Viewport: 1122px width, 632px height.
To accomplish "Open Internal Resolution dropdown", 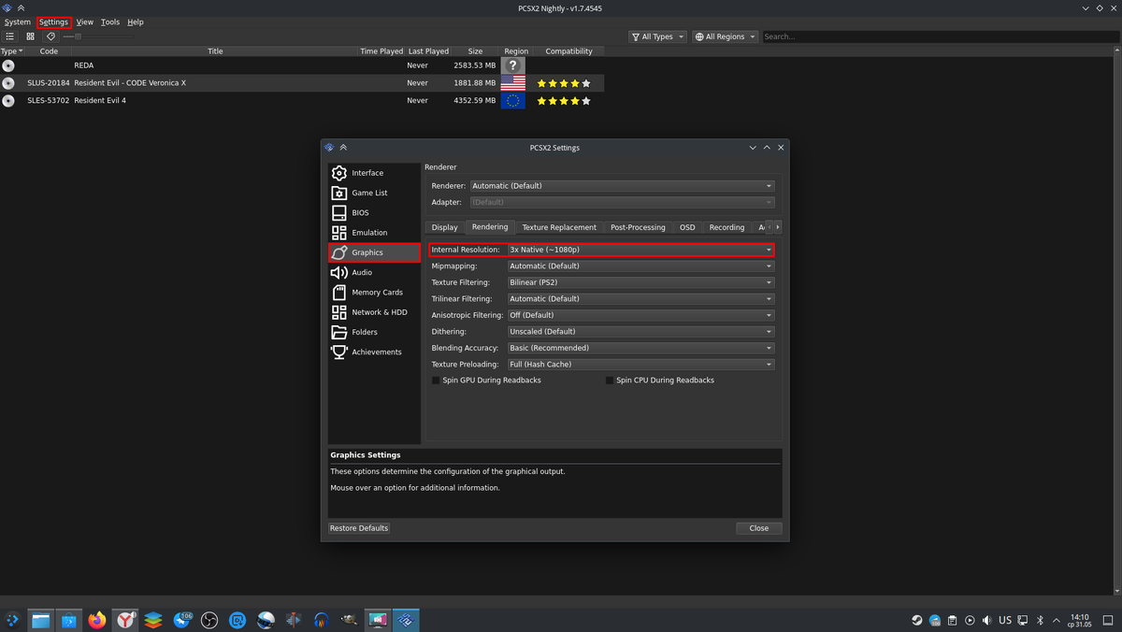I will 640,250.
